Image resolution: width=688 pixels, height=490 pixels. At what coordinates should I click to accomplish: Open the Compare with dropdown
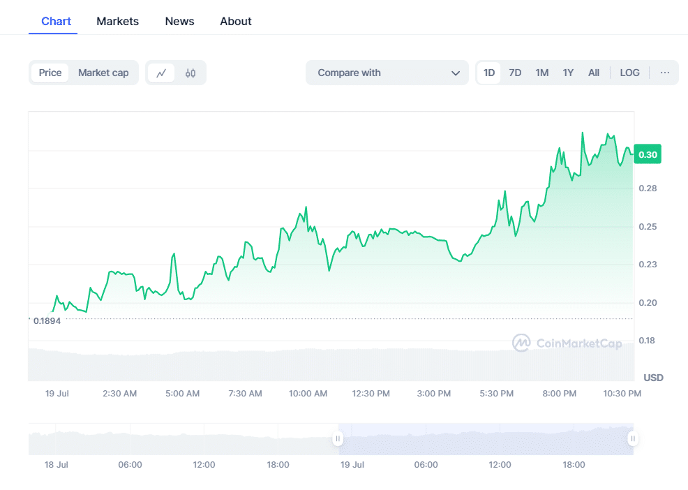[x=387, y=73]
